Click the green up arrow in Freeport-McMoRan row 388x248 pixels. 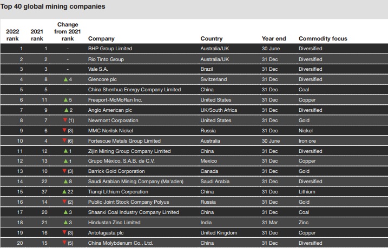(x=65, y=100)
